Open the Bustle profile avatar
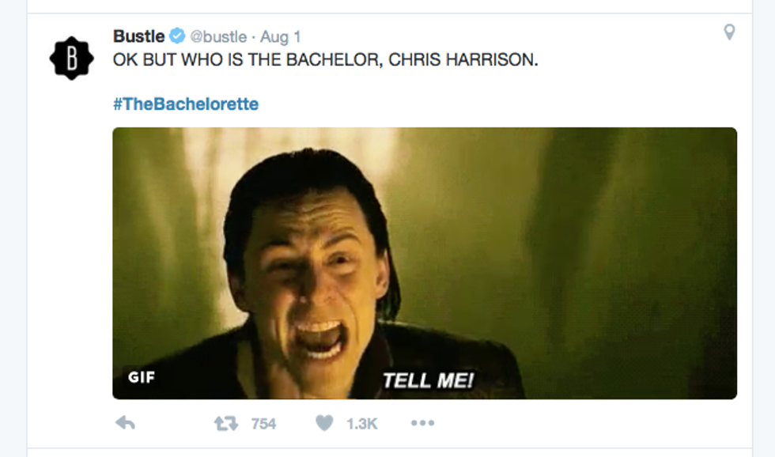775x457 pixels. [x=72, y=59]
